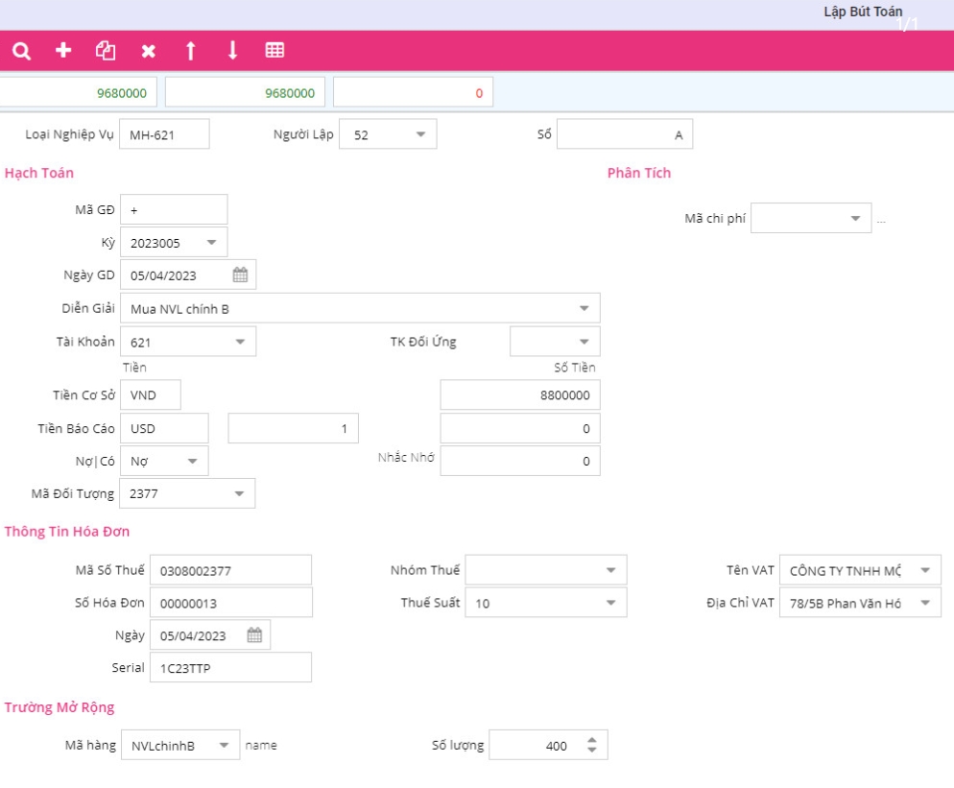The image size is (954, 788).
Task: Click the X delete icon in toolbar
Action: pos(148,51)
